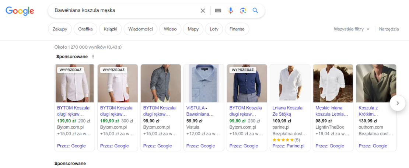
Task: Clear the search box with X icon
Action: [203, 11]
